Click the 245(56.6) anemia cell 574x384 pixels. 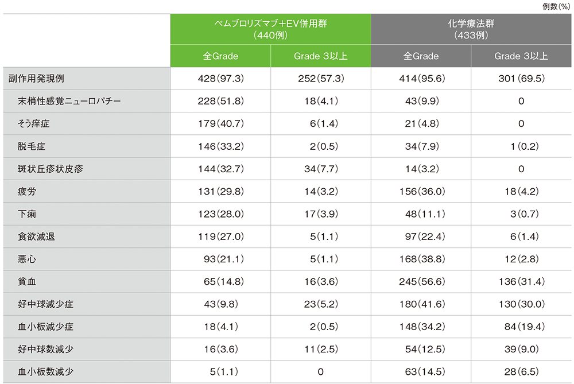(421, 281)
